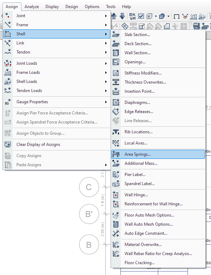Expand the Tendon submenu arrow
This screenshot has width=211, height=275.
pyautogui.click(x=106, y=52)
